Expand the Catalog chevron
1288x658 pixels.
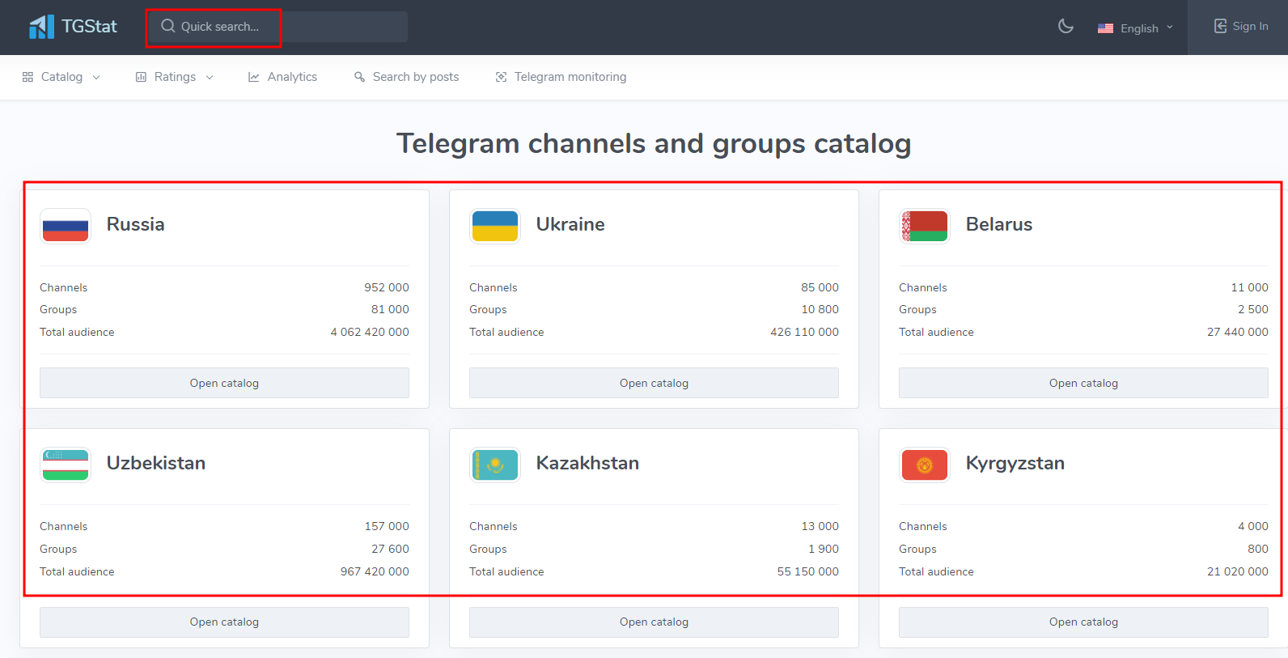96,78
